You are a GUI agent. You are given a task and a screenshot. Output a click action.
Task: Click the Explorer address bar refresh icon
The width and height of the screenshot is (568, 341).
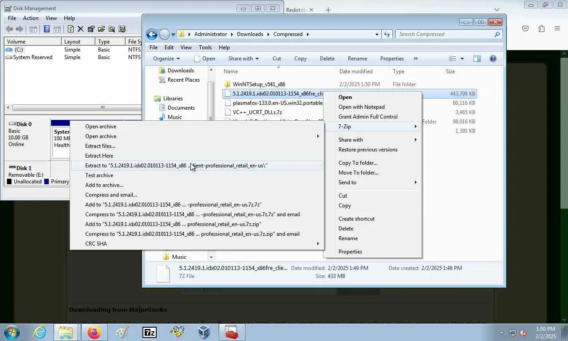click(x=387, y=34)
